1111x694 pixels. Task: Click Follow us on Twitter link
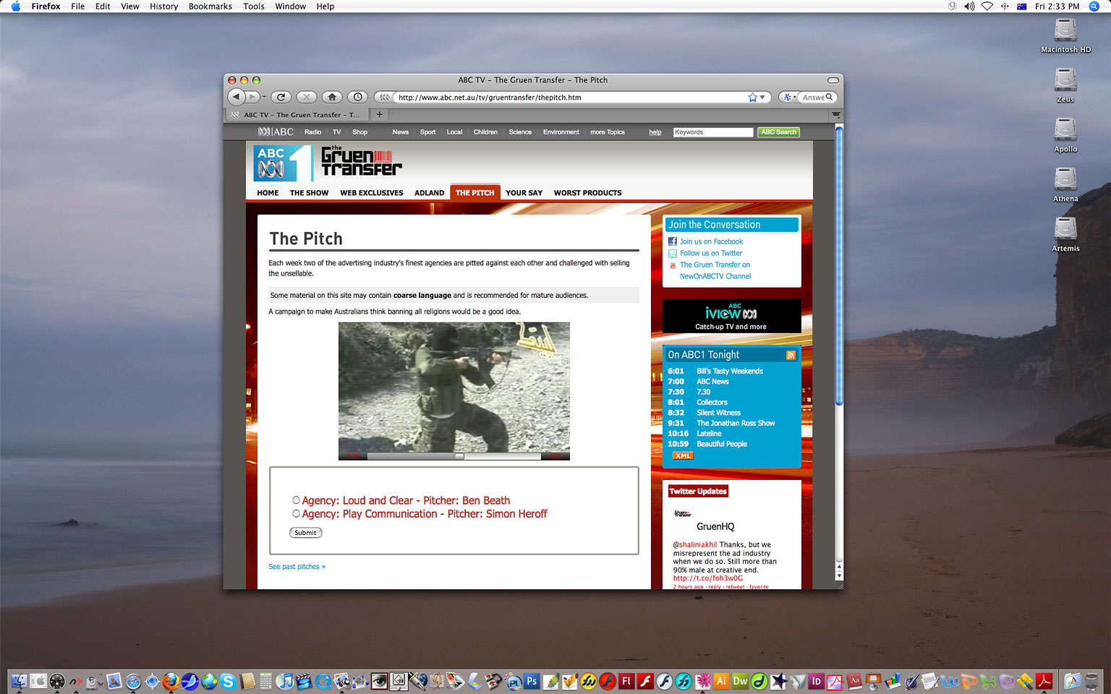pyautogui.click(x=711, y=253)
